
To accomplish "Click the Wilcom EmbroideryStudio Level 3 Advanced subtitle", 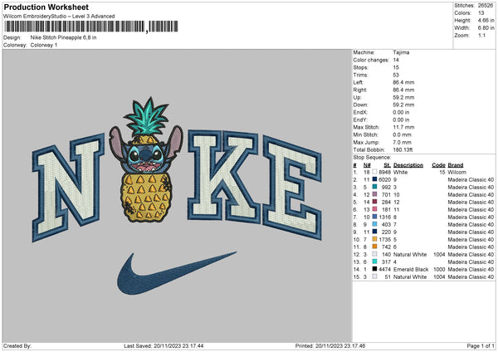I will [x=59, y=17].
